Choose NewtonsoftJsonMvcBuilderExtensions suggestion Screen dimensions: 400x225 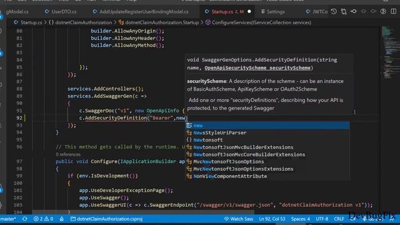(267, 147)
